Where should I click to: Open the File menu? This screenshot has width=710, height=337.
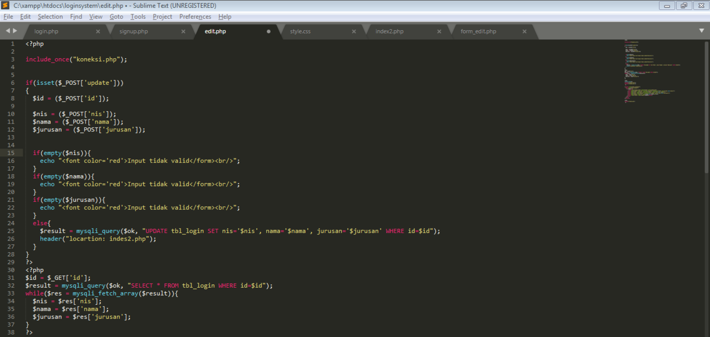(x=8, y=17)
